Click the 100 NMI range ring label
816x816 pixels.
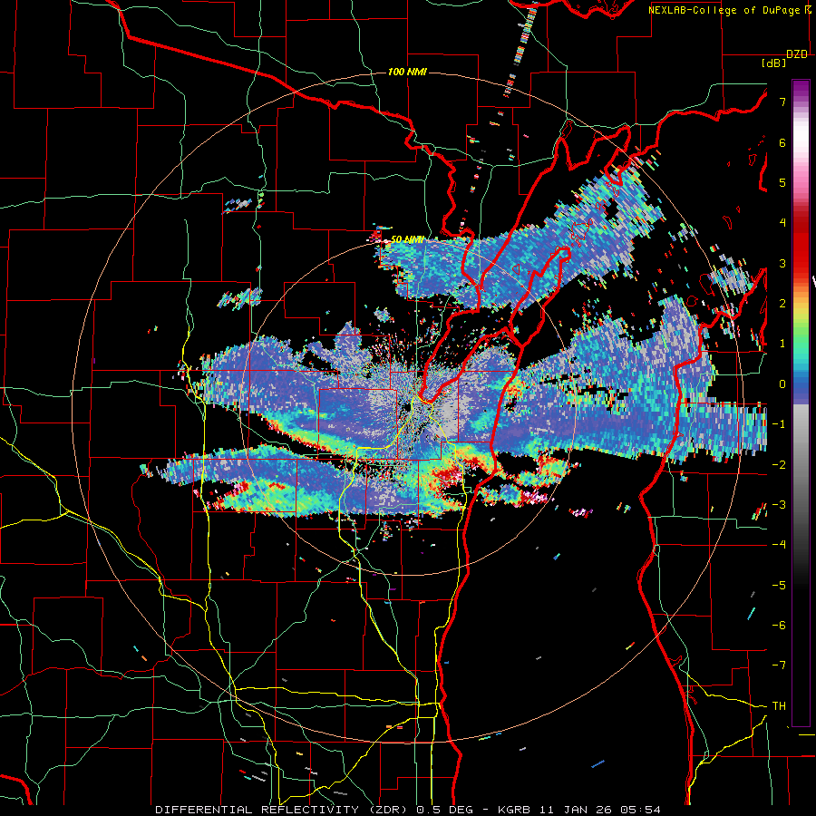pyautogui.click(x=407, y=72)
